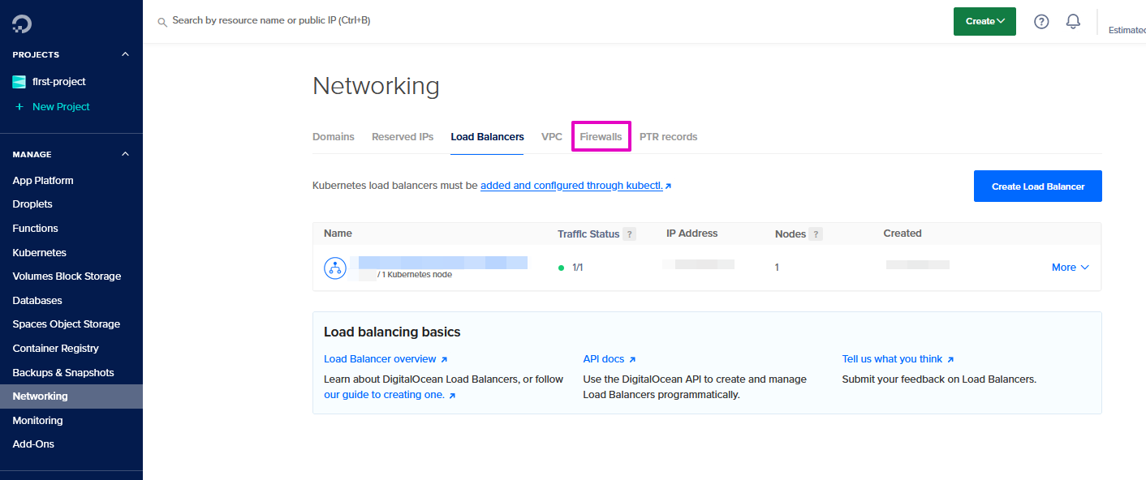Open the Firewalls tab

coord(601,137)
